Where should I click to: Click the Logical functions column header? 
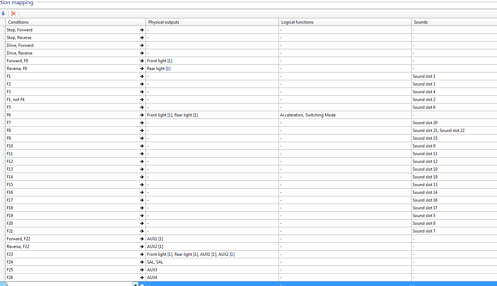(345, 22)
